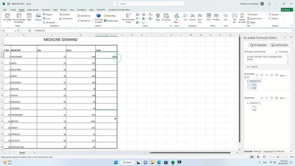
Task: Insert a Slicer filter
Action: pos(209,17)
